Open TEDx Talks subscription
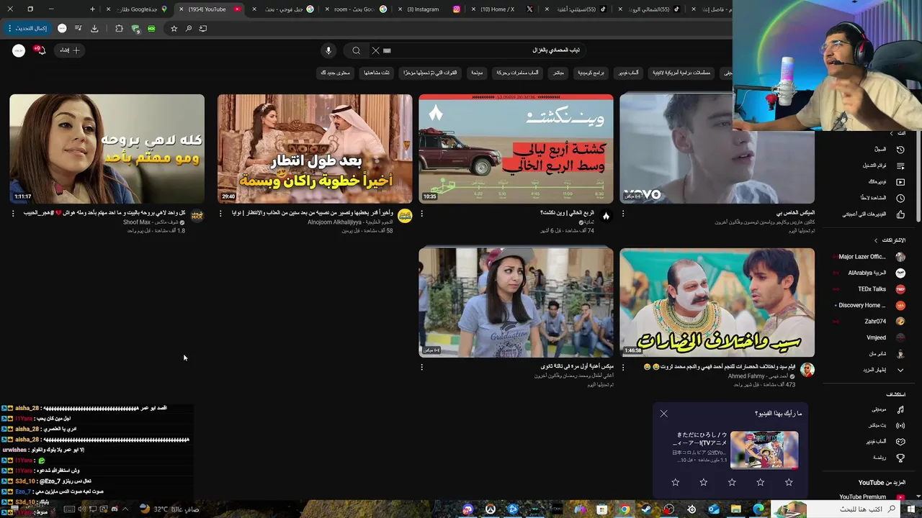 click(868, 289)
